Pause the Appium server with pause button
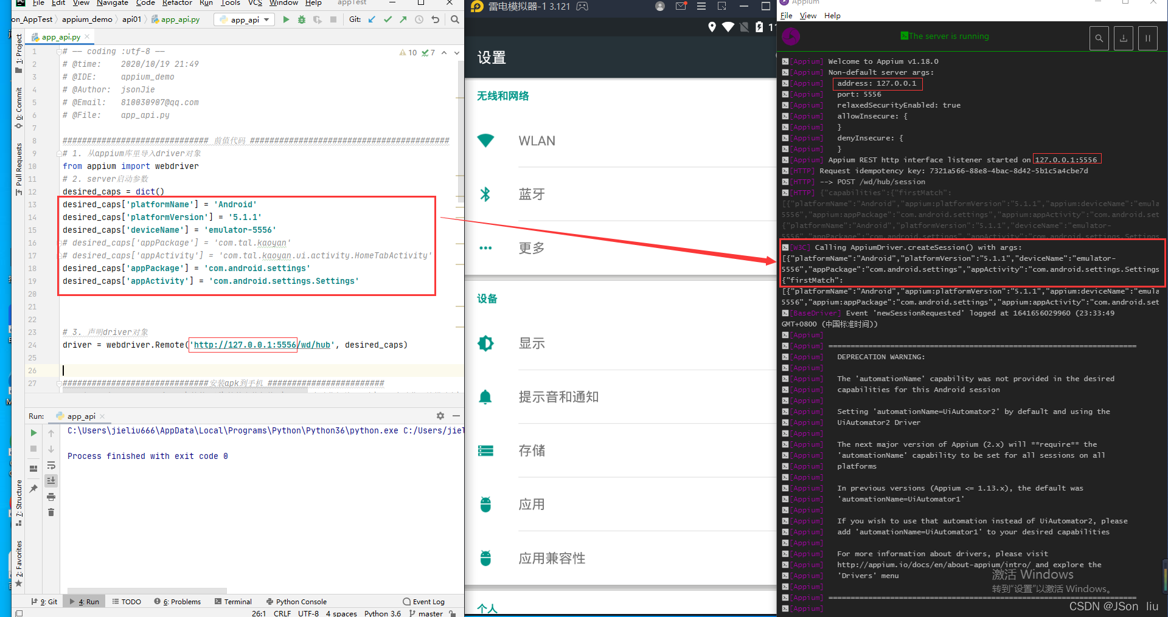Viewport: 1168px width, 617px height. pyautogui.click(x=1148, y=38)
